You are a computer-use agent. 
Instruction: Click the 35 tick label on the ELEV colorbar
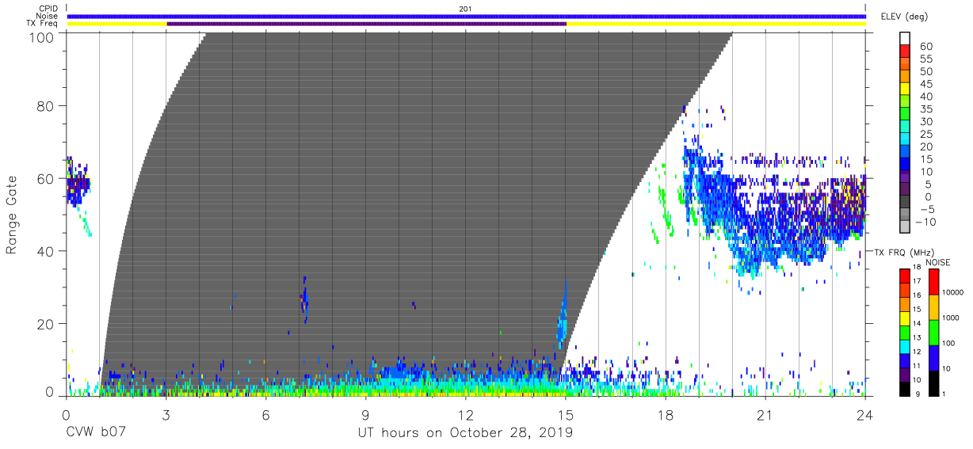coord(926,110)
